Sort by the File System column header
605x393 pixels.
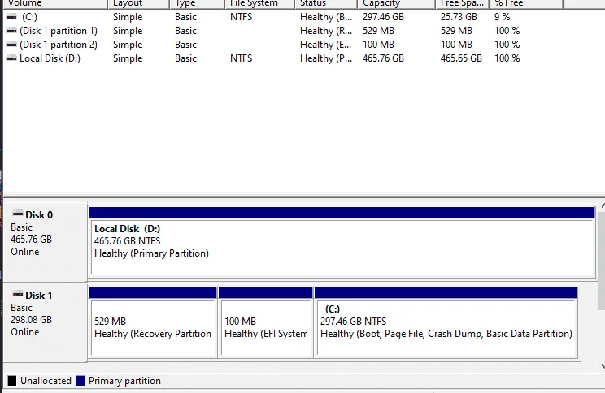pyautogui.click(x=259, y=3)
